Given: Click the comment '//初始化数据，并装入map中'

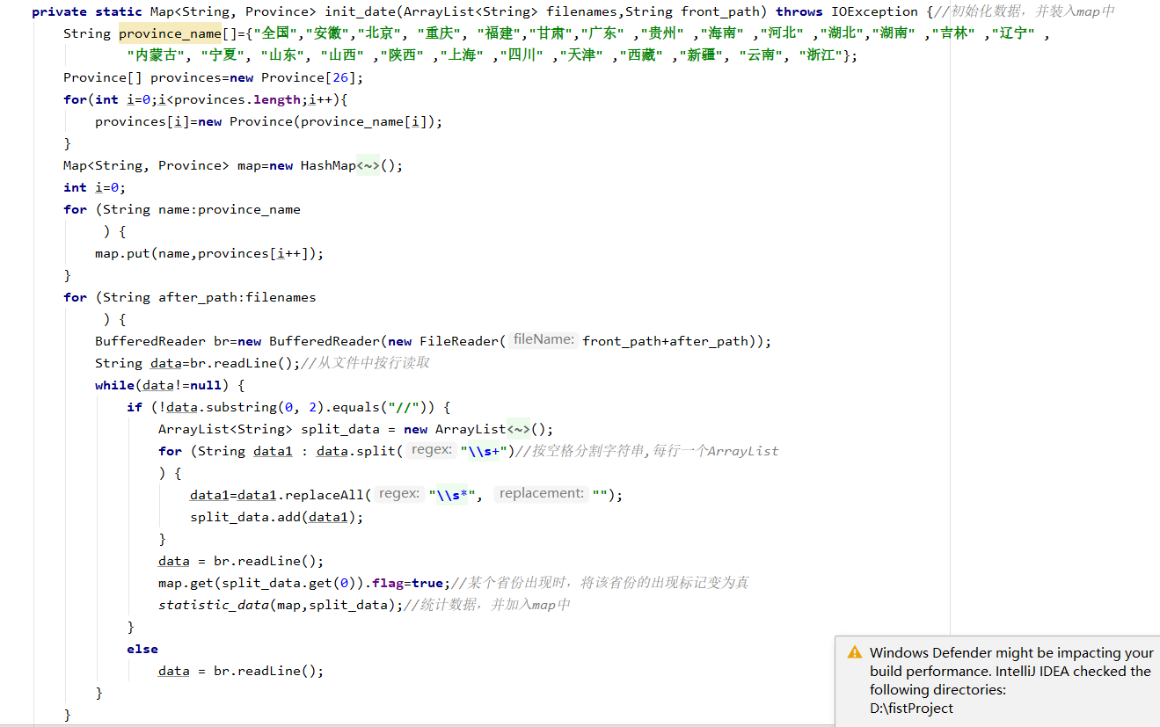Looking at the screenshot, I should click(x=1025, y=11).
